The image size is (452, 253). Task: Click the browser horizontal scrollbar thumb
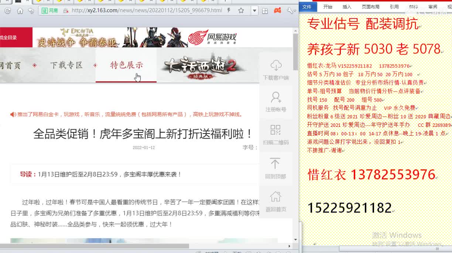95,246
